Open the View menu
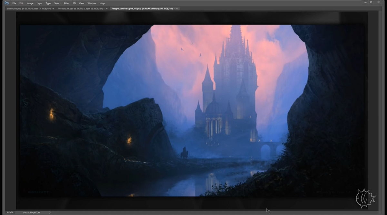The height and width of the screenshot is (215, 387). click(x=82, y=3)
